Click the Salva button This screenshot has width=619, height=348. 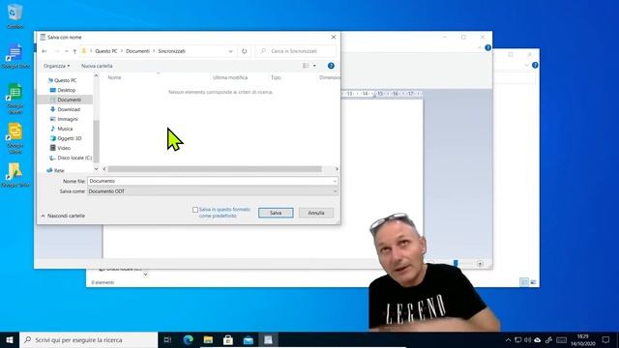(x=276, y=213)
